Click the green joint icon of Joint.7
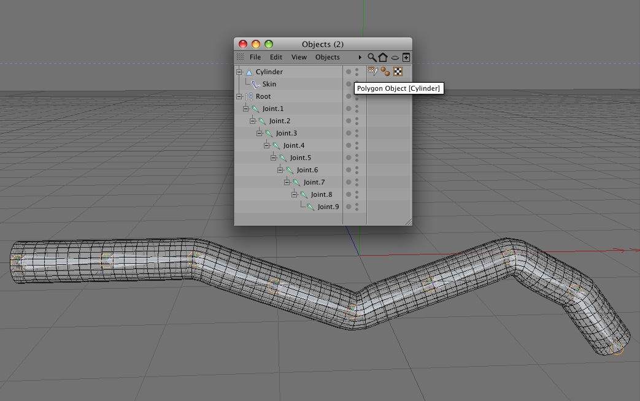This screenshot has width=640, height=401. tap(296, 182)
